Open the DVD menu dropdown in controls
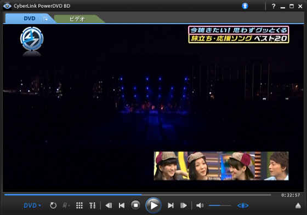This screenshot has height=215, width=307. (32, 205)
